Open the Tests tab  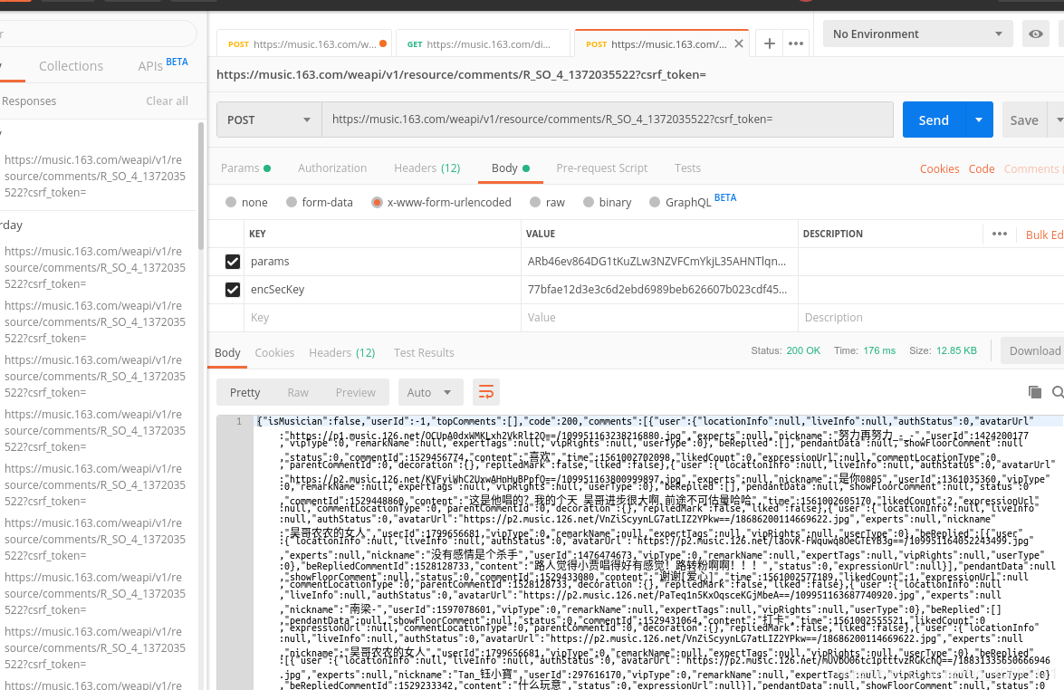click(687, 168)
